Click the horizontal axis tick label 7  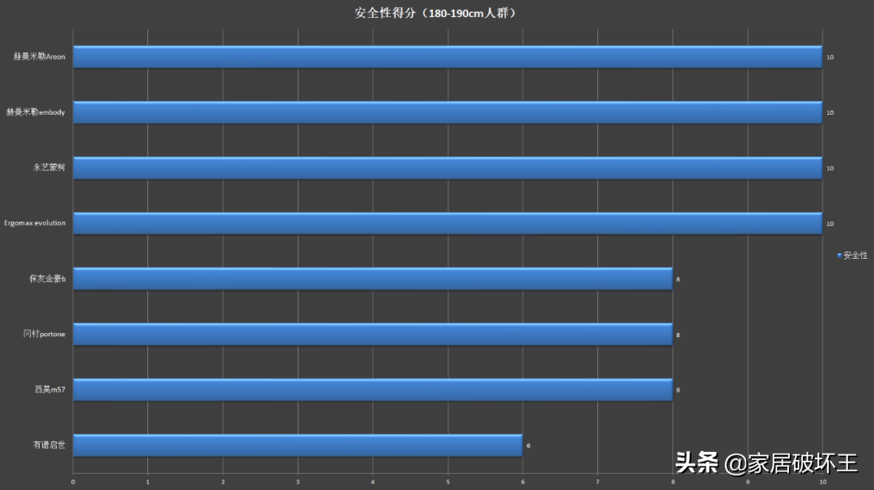[597, 482]
